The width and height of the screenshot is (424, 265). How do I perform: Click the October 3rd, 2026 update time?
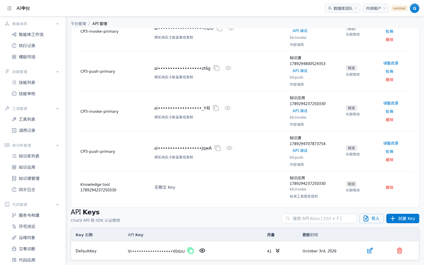tap(319, 251)
